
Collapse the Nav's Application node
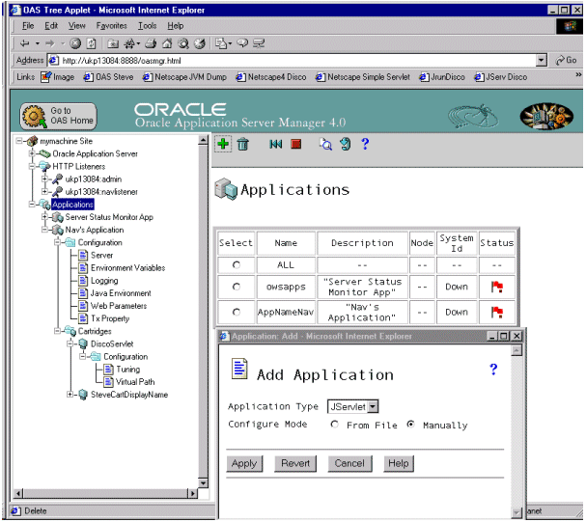tap(44, 230)
